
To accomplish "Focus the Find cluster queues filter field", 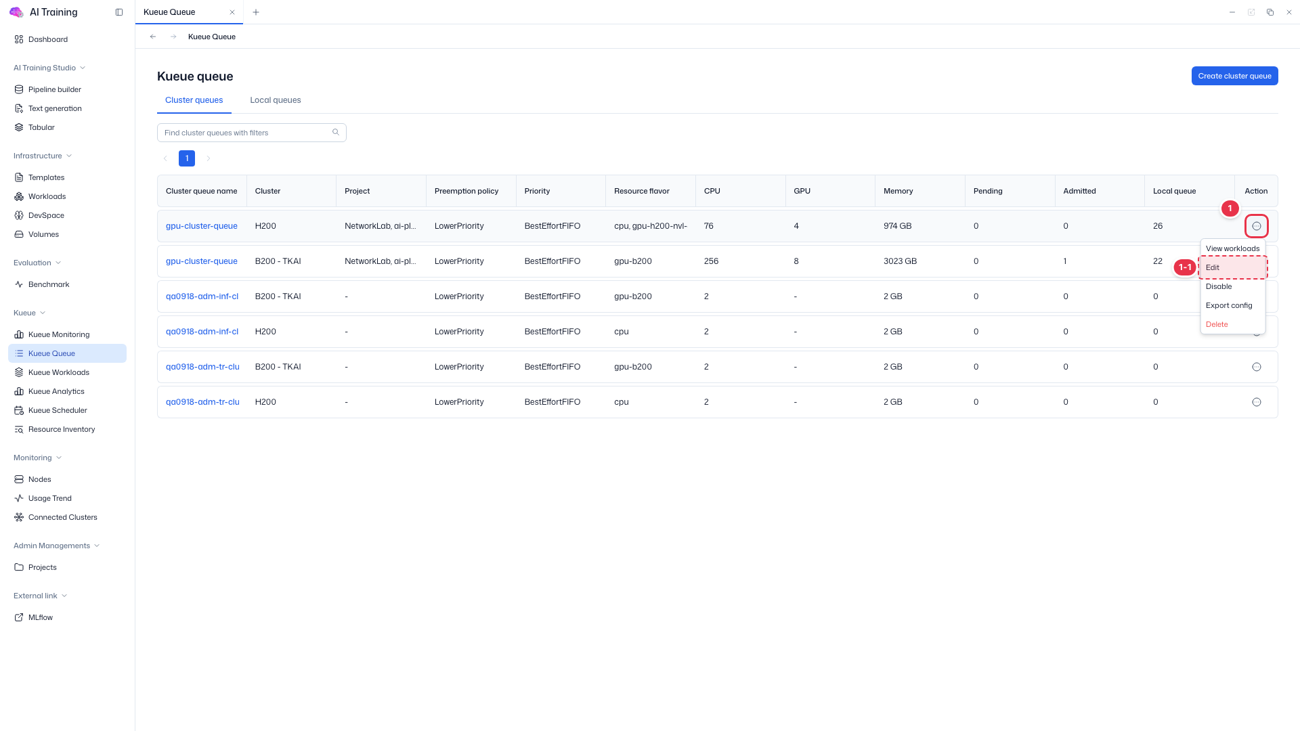I will click(245, 133).
